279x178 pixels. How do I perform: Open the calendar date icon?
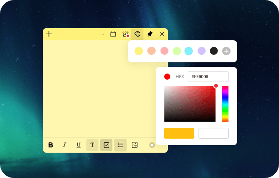[x=113, y=34]
